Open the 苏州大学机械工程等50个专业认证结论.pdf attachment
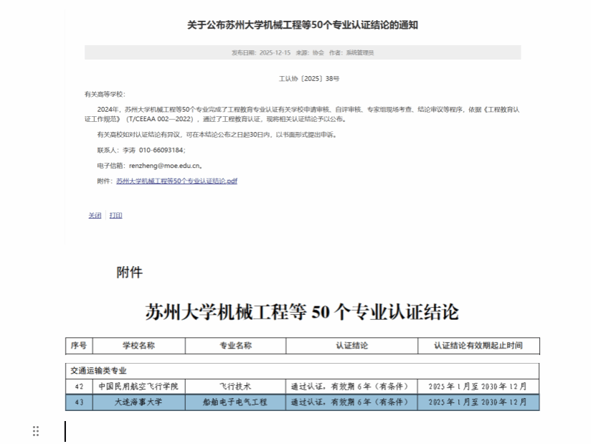 (x=176, y=181)
